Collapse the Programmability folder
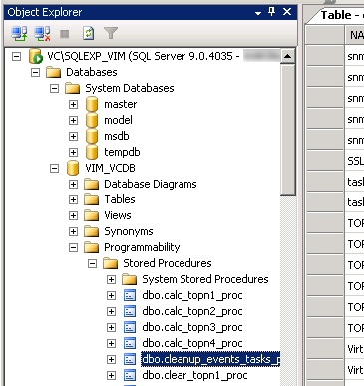The width and height of the screenshot is (364, 386). (x=73, y=247)
